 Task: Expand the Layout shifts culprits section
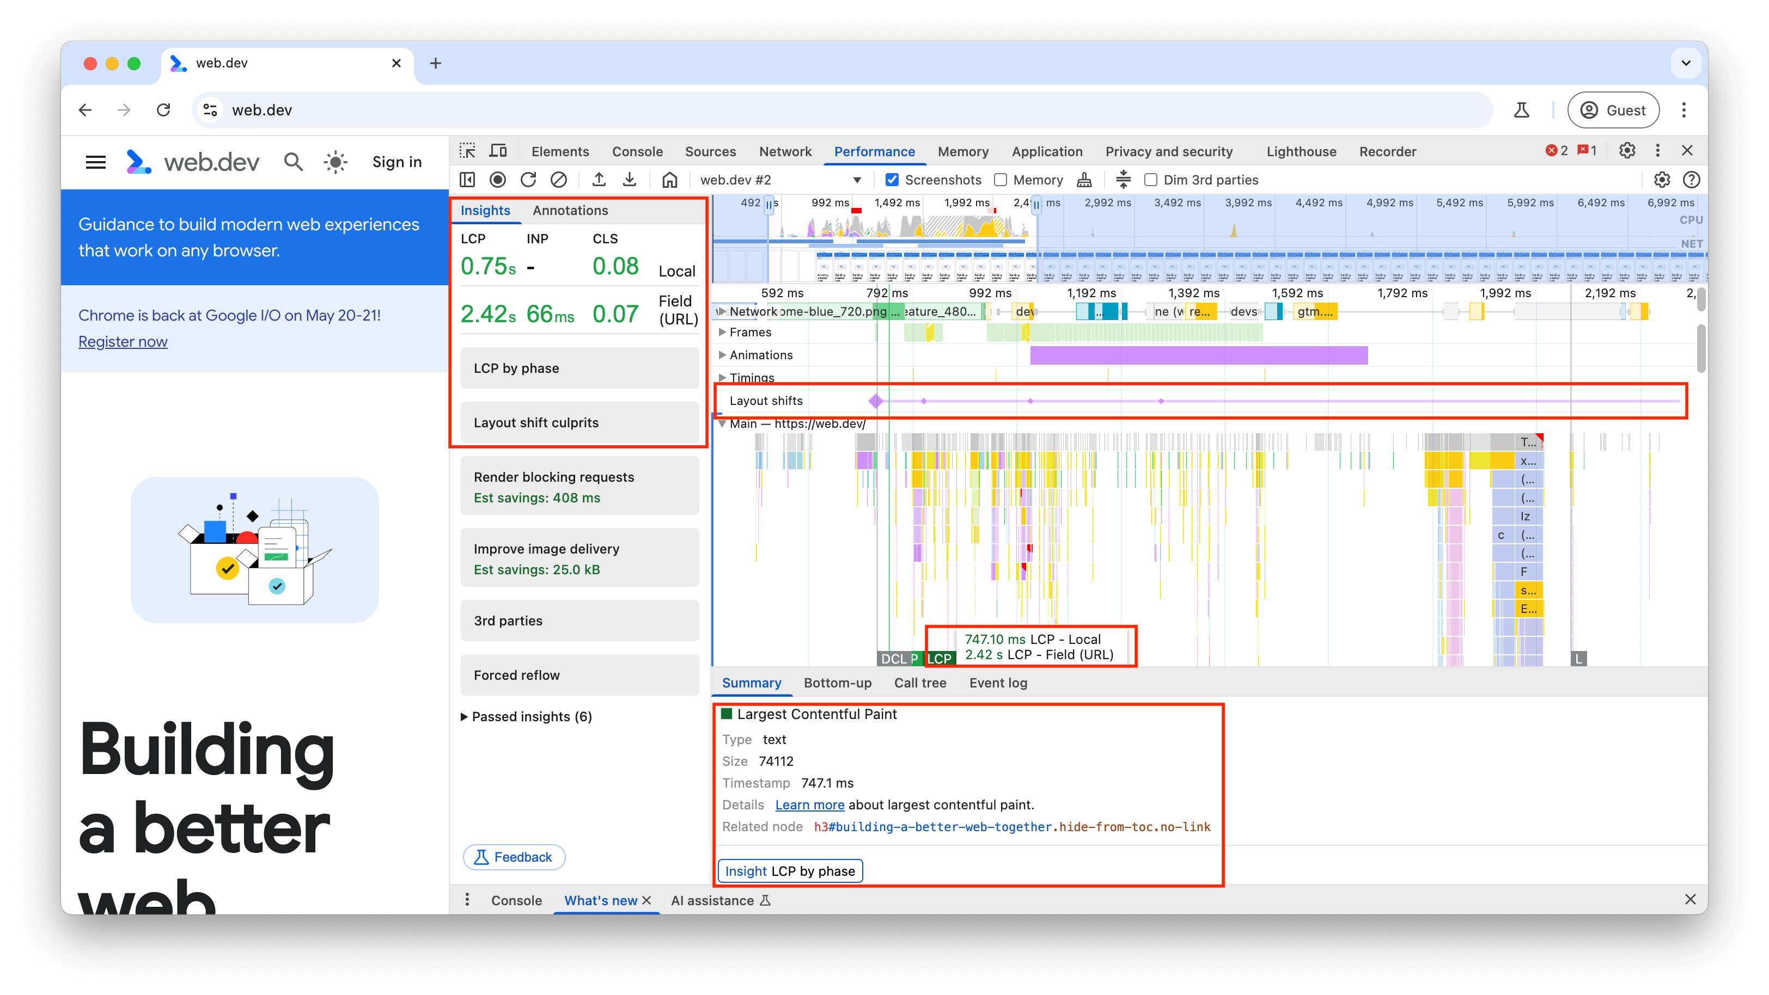(582, 422)
